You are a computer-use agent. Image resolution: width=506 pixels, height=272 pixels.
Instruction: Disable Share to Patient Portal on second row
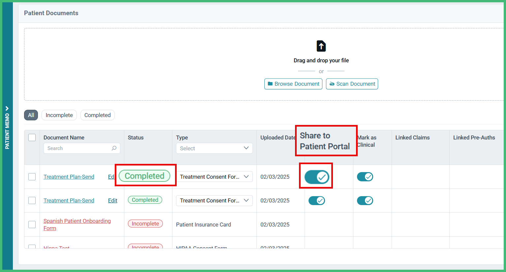pyautogui.click(x=316, y=200)
